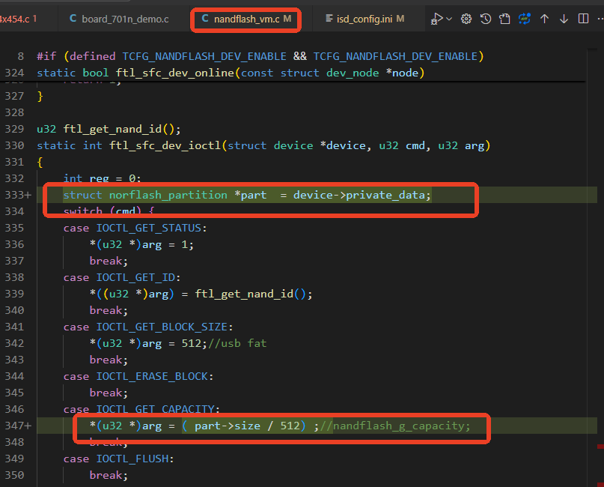Start the Run or Debug play button
This screenshot has width=604, height=487.
pos(436,19)
